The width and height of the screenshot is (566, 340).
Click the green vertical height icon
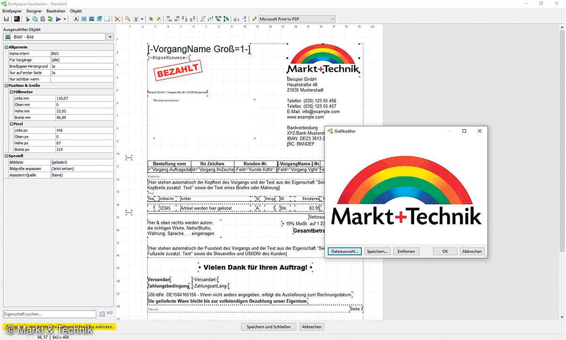click(226, 19)
